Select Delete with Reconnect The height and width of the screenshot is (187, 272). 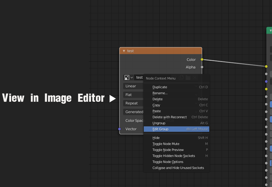tap(177, 117)
